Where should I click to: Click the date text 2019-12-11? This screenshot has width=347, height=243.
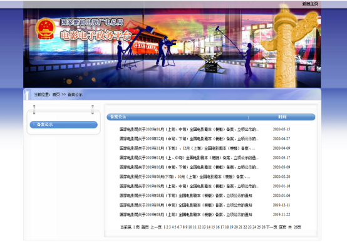(281, 205)
